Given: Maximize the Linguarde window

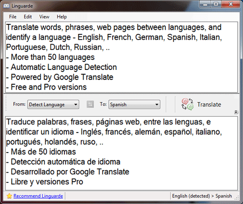Looking at the screenshot, I should [216, 4].
